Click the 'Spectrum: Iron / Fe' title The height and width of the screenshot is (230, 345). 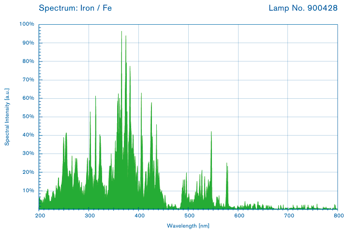(x=75, y=8)
